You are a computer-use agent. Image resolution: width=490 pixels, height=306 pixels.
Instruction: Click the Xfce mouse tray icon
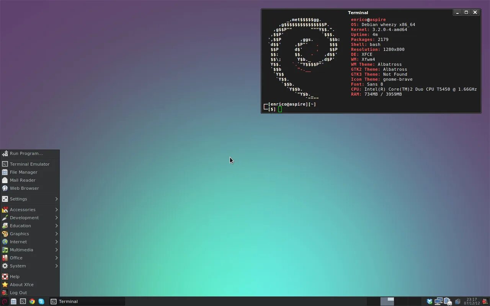(x=457, y=302)
